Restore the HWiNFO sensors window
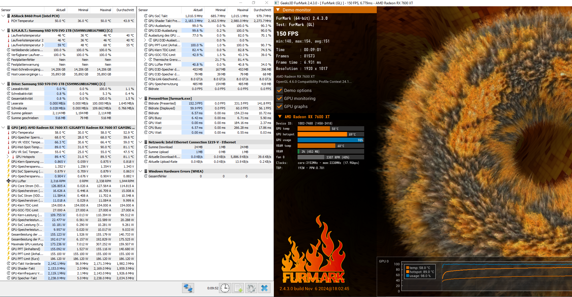The width and height of the screenshot is (572, 297). click(254, 3)
